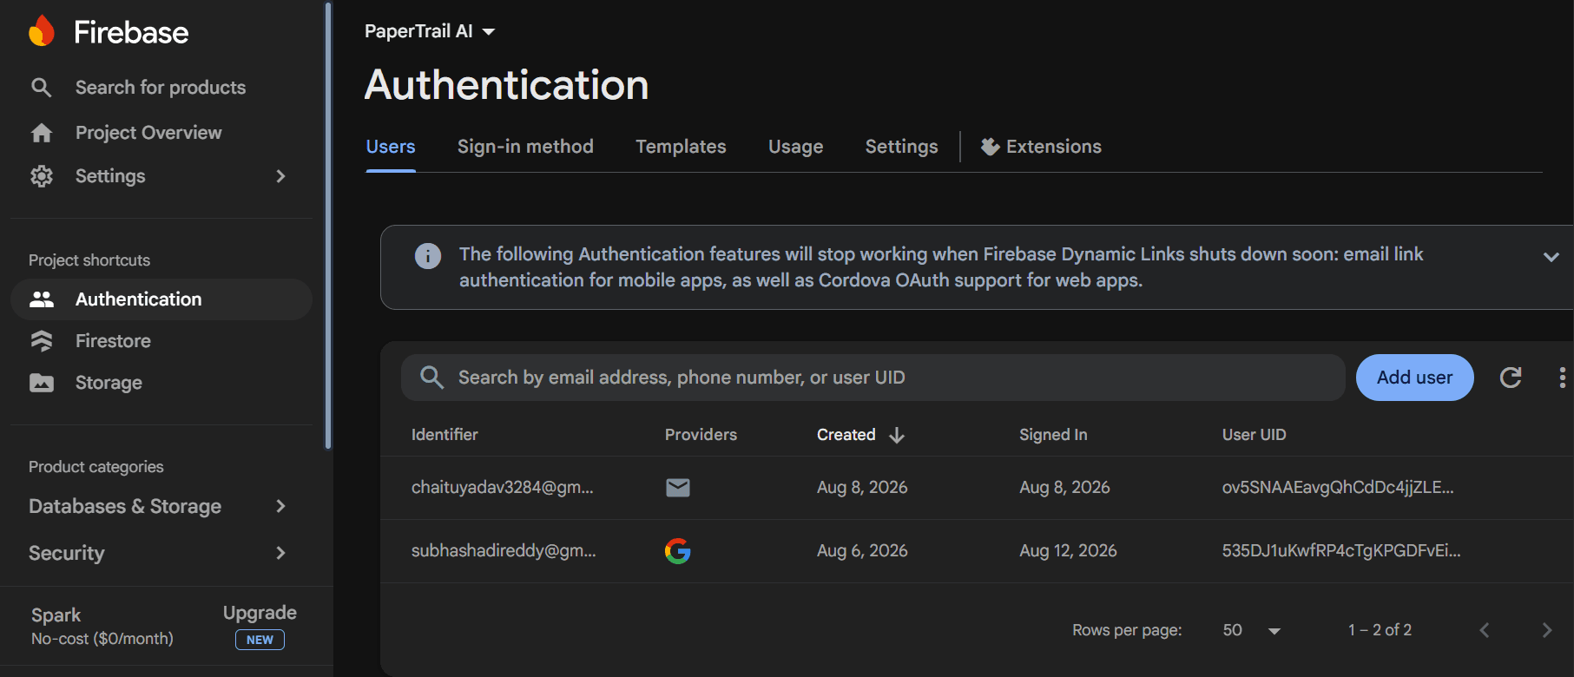Open the Rows per page dropdown

pos(1251,630)
